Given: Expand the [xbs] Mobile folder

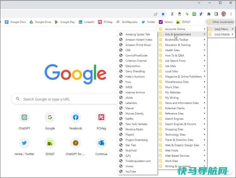Looking at the screenshot, I should pos(221,34).
